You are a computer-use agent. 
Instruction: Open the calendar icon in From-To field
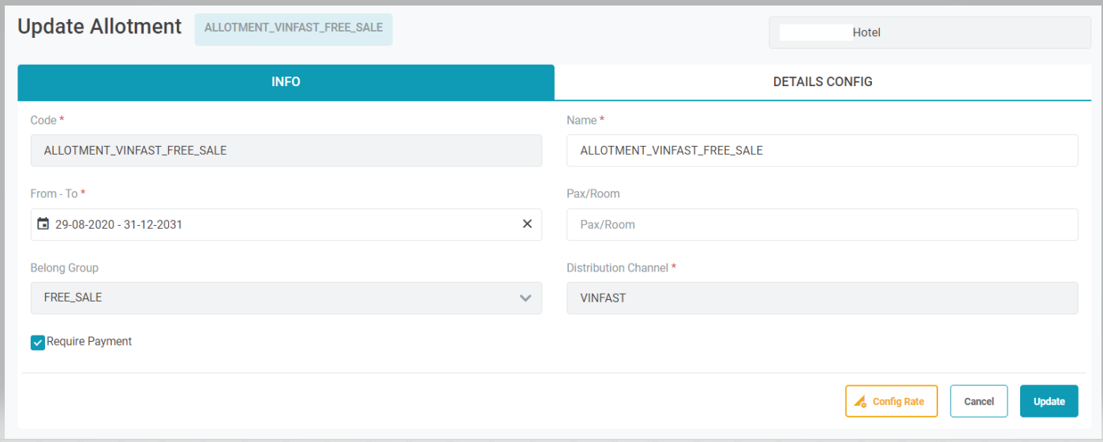pos(43,224)
